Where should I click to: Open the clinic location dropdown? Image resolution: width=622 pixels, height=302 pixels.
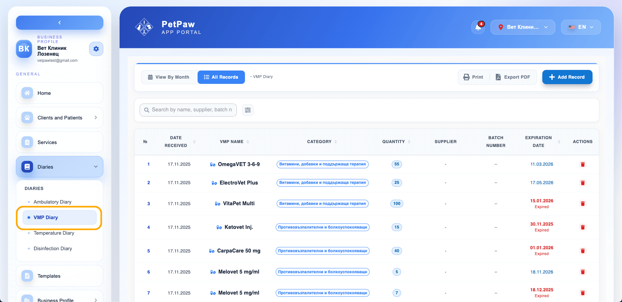pos(523,27)
